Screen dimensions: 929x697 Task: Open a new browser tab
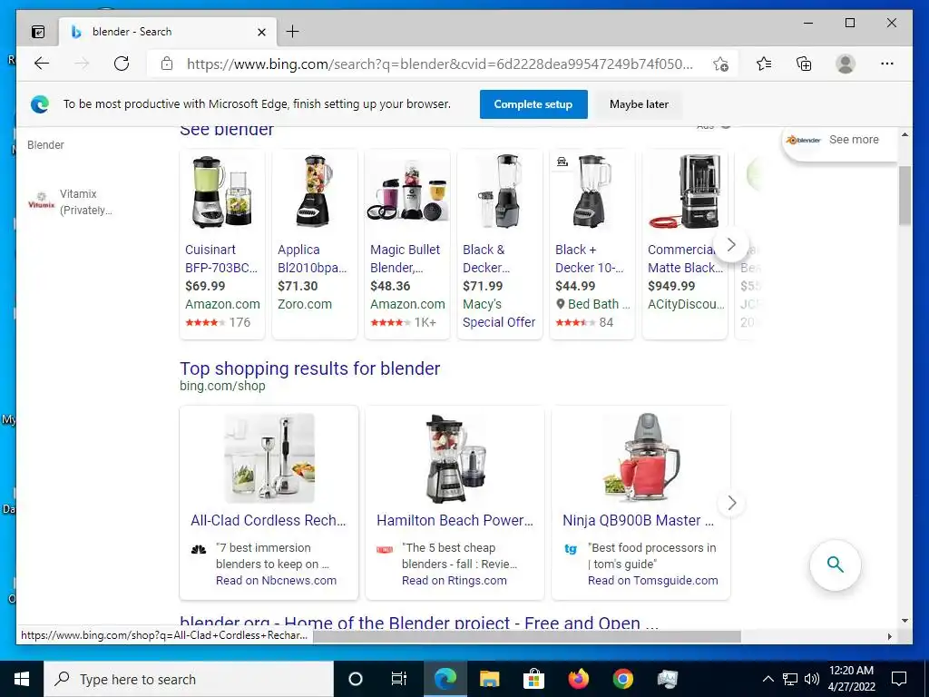293,32
